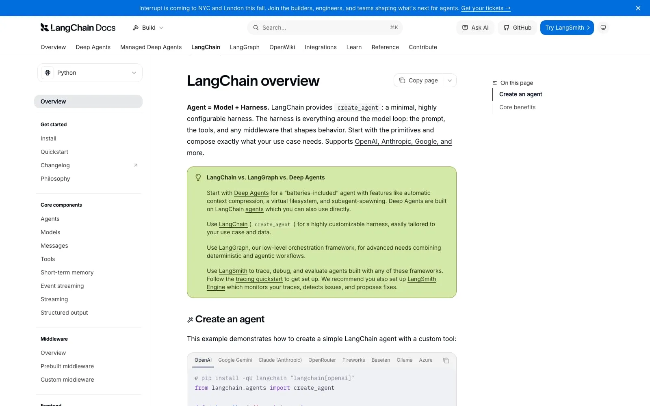Follow the OpenAI, Anthropic, Google link
This screenshot has width=650, height=406.
[403, 141]
